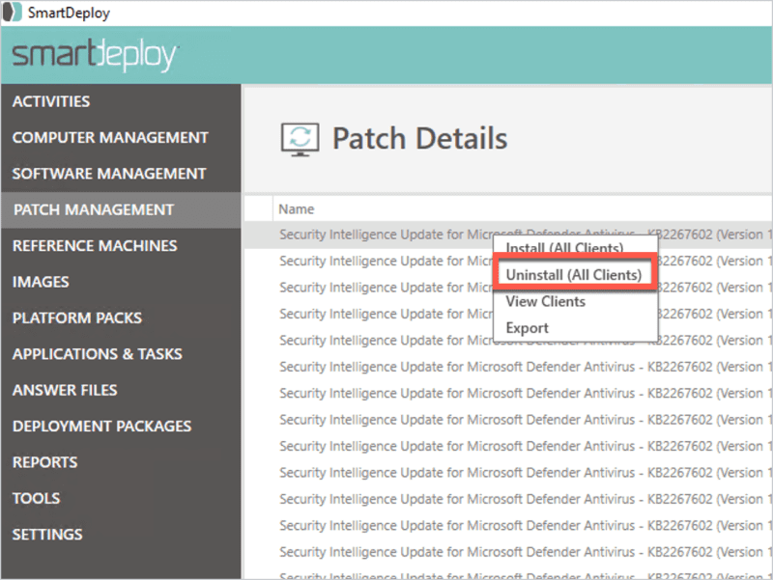Choose Install (All Clients) from context menu
This screenshot has height=580, width=773.
click(x=564, y=247)
